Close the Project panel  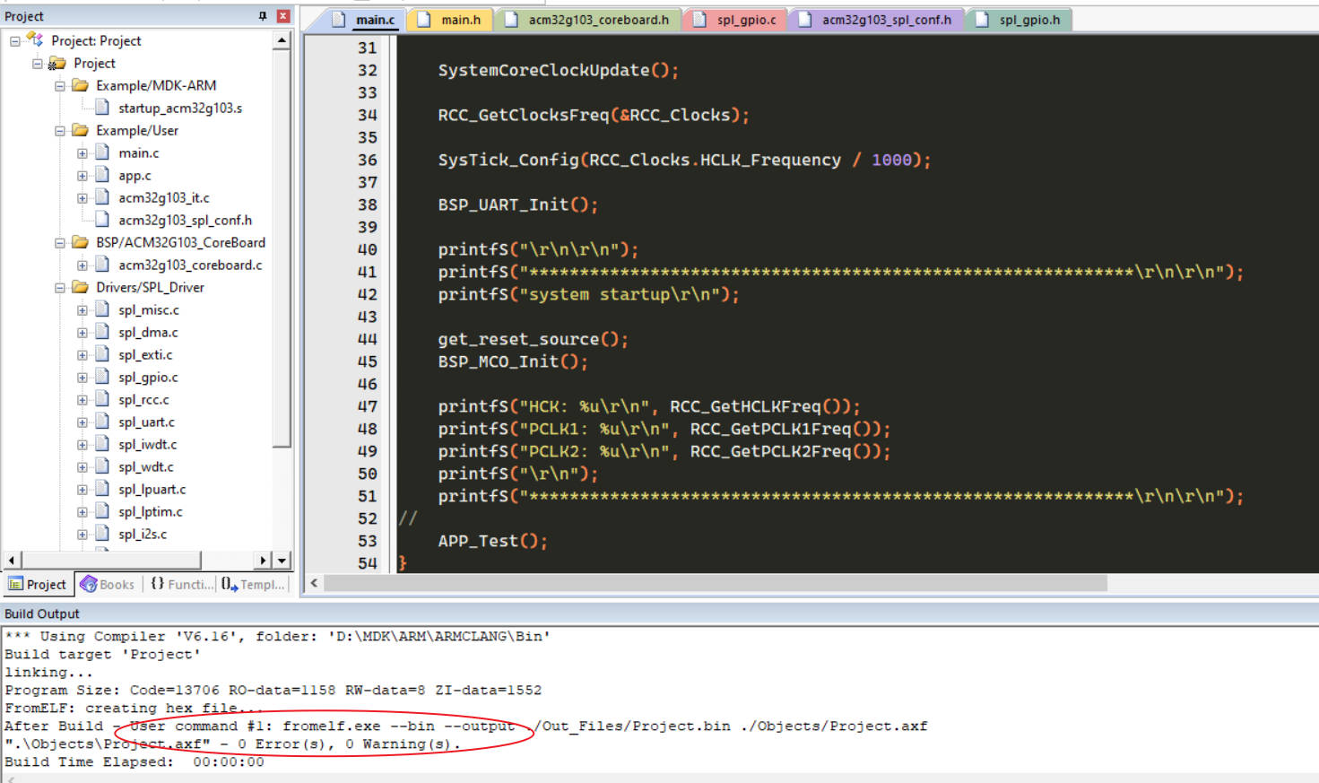[x=283, y=16]
